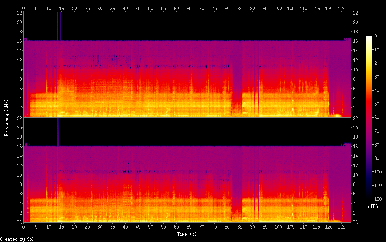
Task: Click the 100 tick on the bottom time axis
Action: point(278,226)
